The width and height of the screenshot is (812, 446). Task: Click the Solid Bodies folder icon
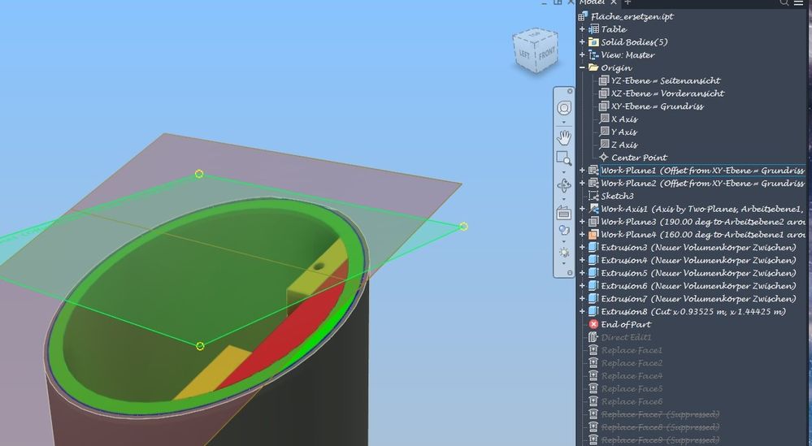(593, 42)
